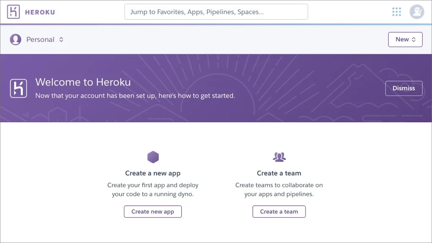
Task: Click the team people icon
Action: (x=279, y=157)
